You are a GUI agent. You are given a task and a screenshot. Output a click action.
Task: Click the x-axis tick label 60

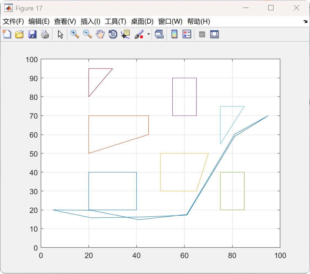click(x=184, y=256)
